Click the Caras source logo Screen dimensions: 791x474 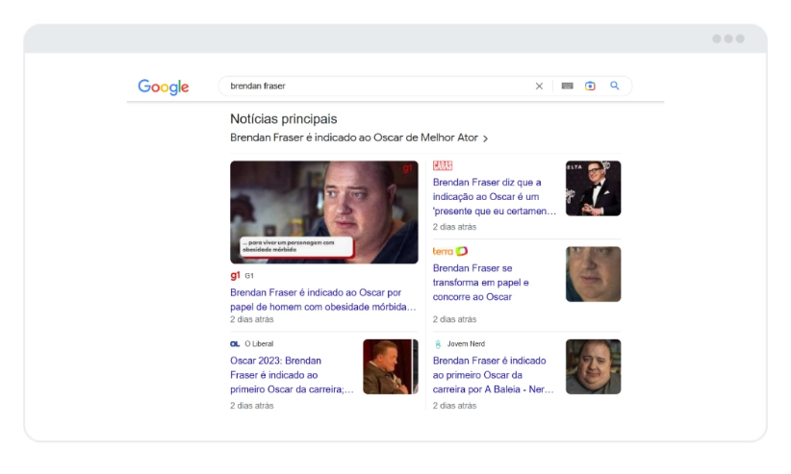coord(443,166)
